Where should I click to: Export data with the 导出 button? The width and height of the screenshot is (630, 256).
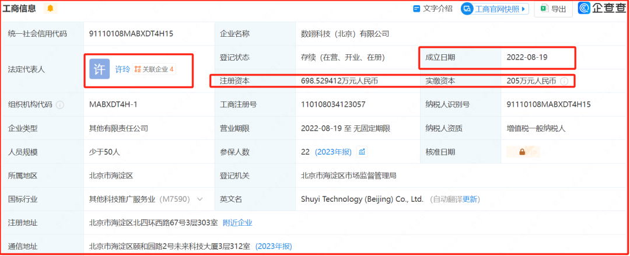(x=553, y=9)
